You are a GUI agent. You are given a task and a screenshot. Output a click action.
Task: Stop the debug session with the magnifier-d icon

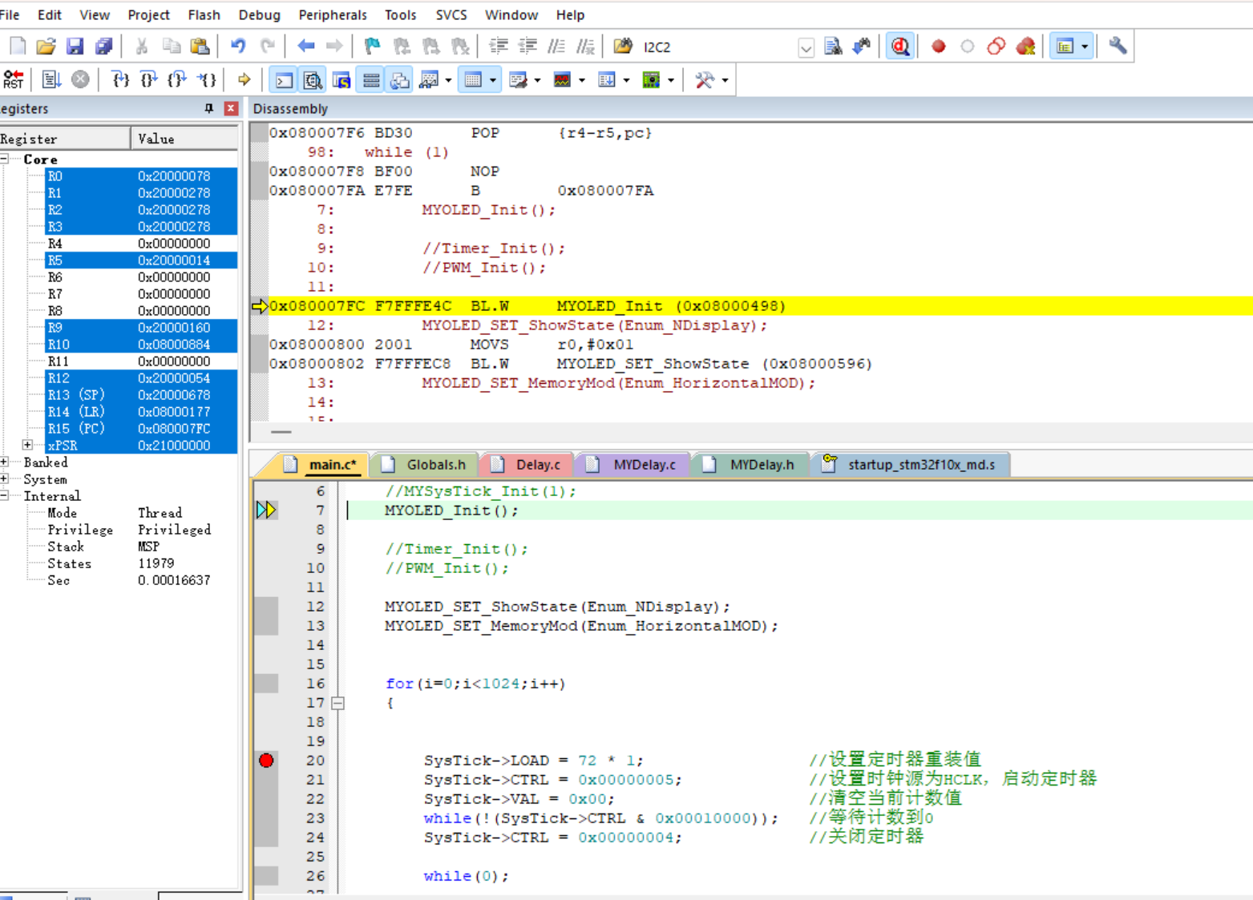coord(900,46)
